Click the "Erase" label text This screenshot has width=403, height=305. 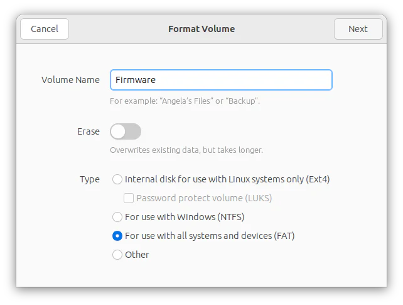point(88,131)
